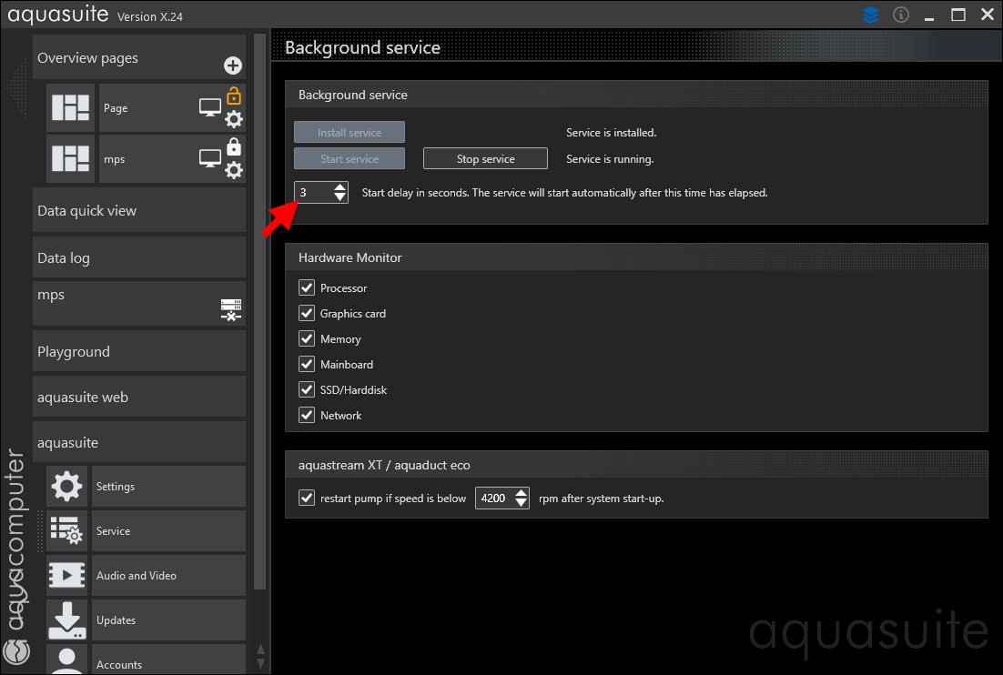Uncheck the Processor checkbox
The height and width of the screenshot is (675, 1003).
coord(307,288)
